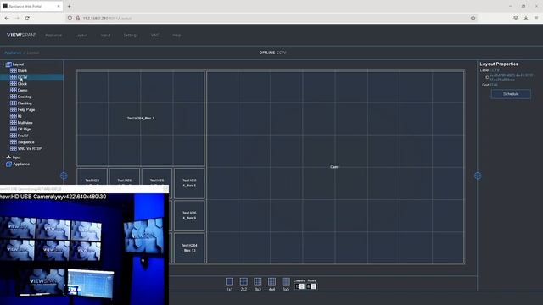Select the Blank layout in tree
The image size is (543, 305).
click(x=22, y=70)
